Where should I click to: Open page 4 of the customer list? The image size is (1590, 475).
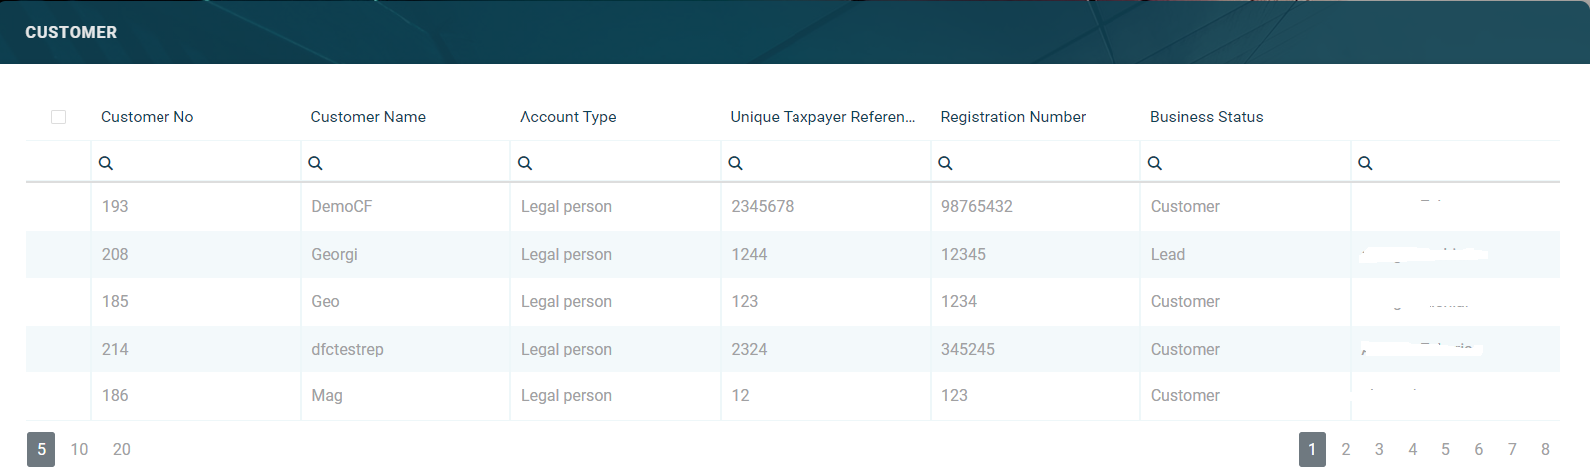[1413, 450]
